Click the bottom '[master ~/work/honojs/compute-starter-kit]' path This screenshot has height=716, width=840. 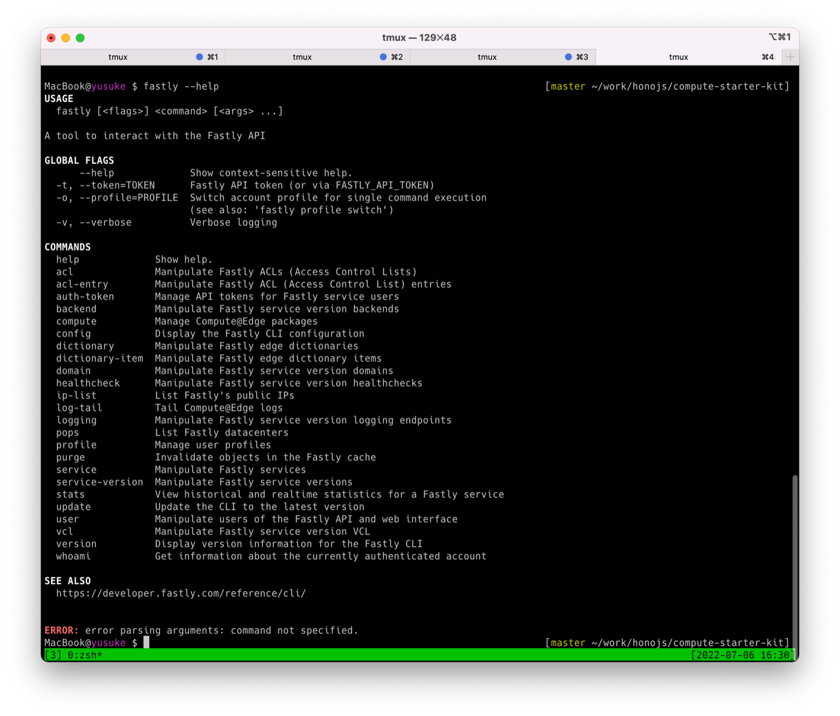pyautogui.click(x=667, y=643)
